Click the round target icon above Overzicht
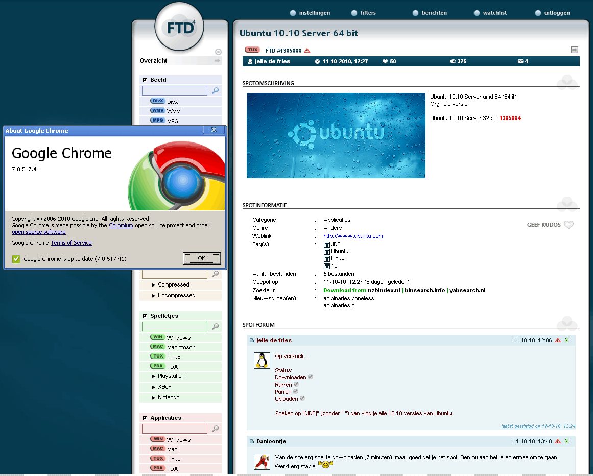 218,52
